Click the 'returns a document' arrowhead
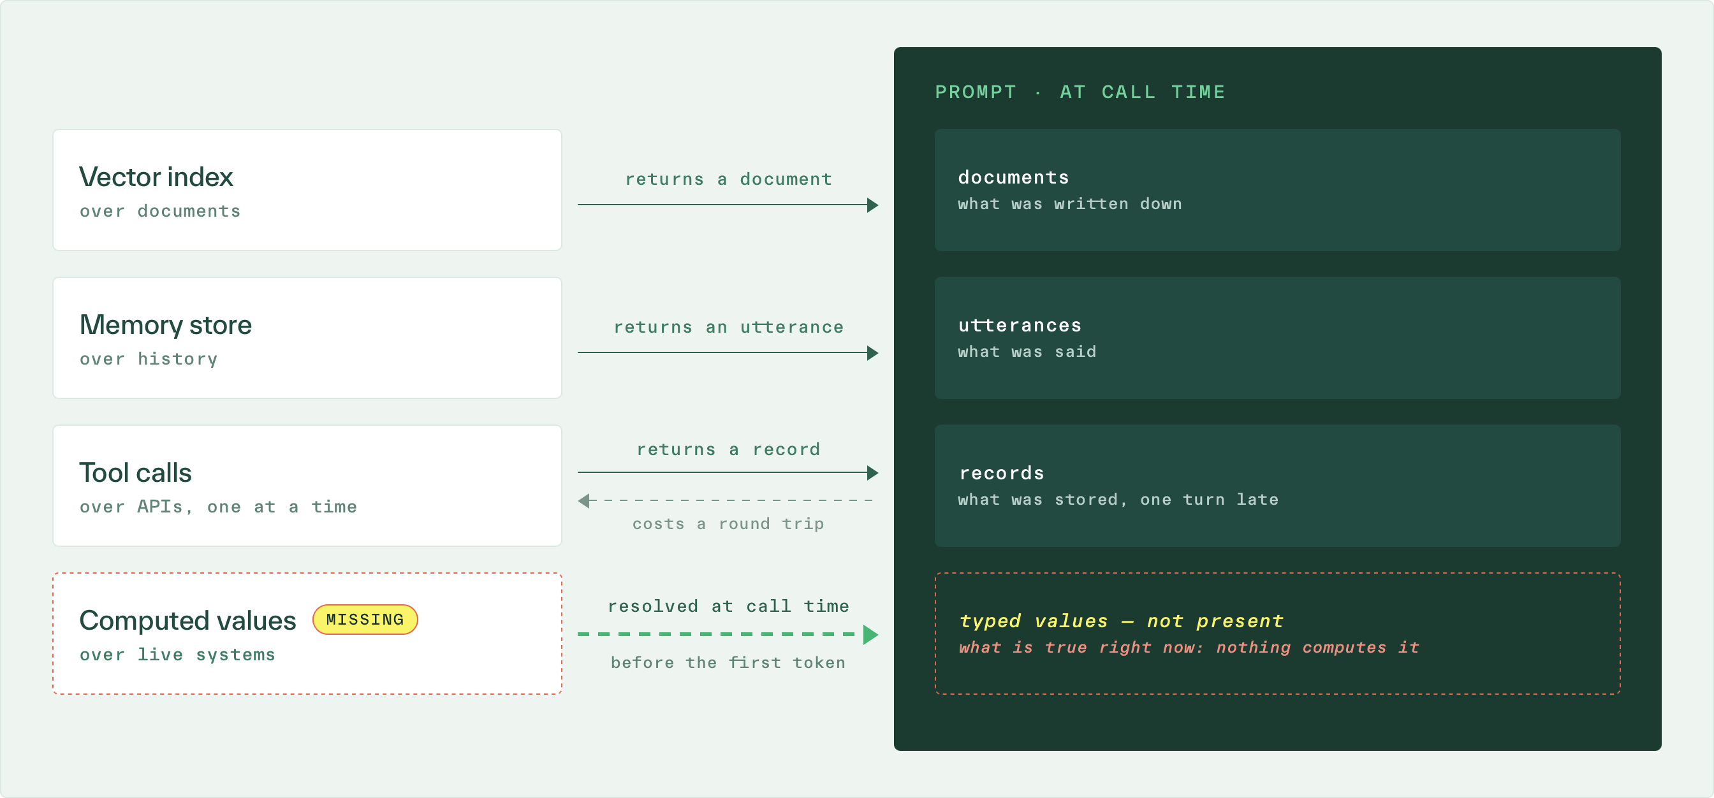This screenshot has height=798, width=1714. click(x=873, y=205)
